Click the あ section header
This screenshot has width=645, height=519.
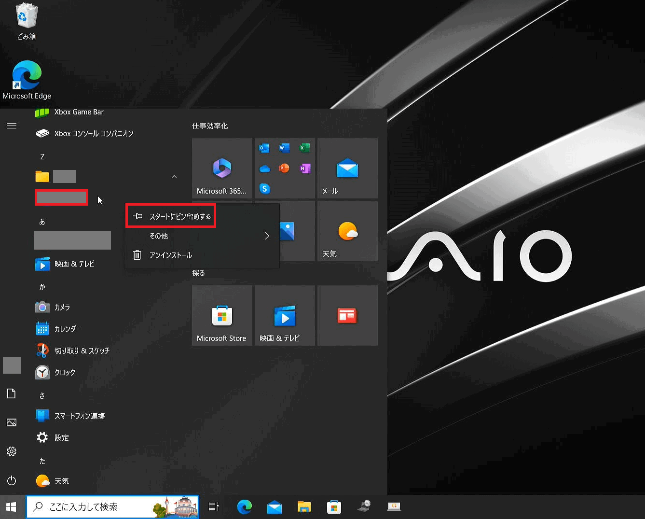coord(42,222)
